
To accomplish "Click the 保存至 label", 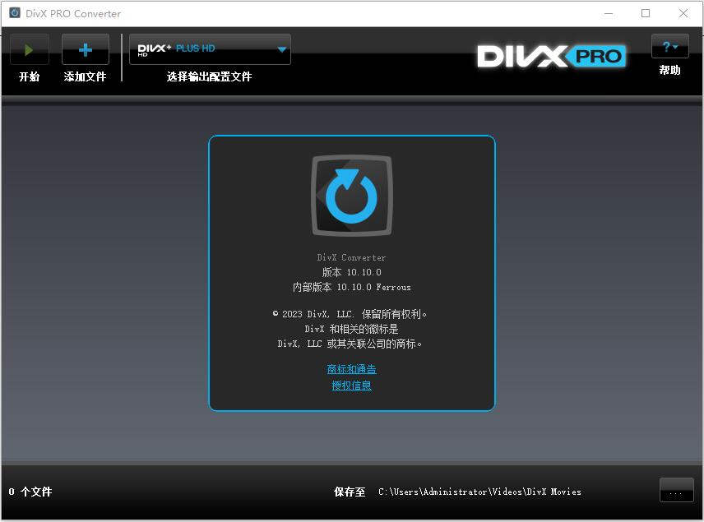I will (x=350, y=492).
